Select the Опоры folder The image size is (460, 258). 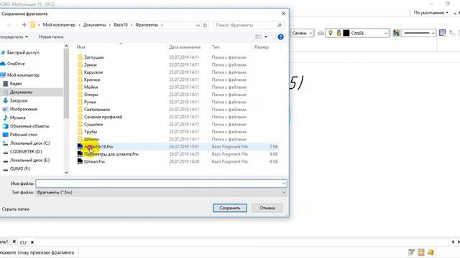click(91, 95)
